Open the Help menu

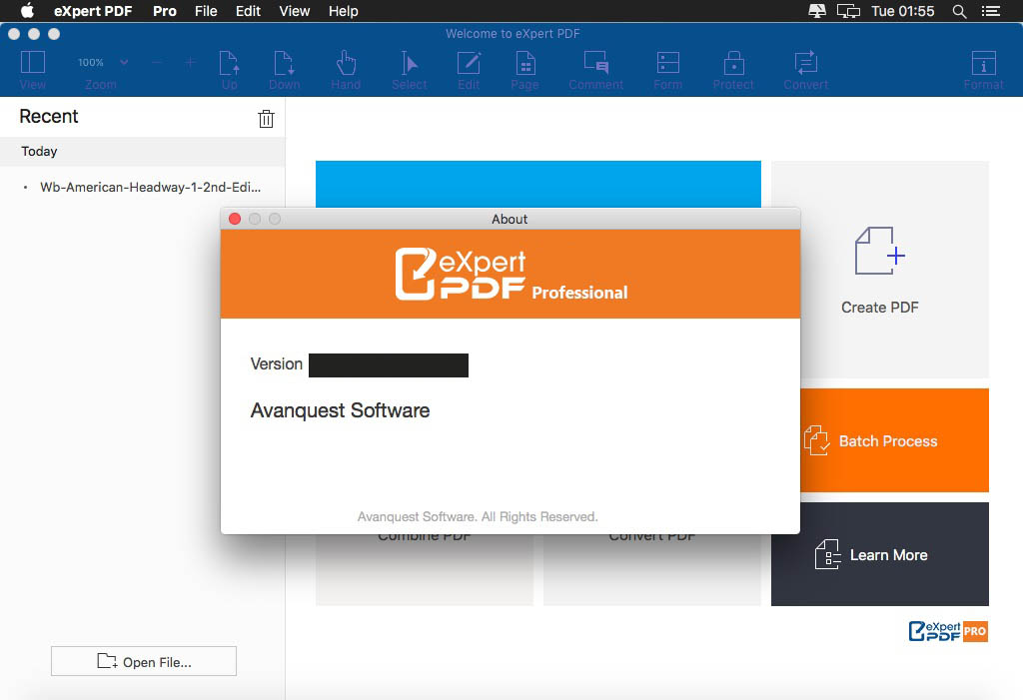pyautogui.click(x=344, y=11)
